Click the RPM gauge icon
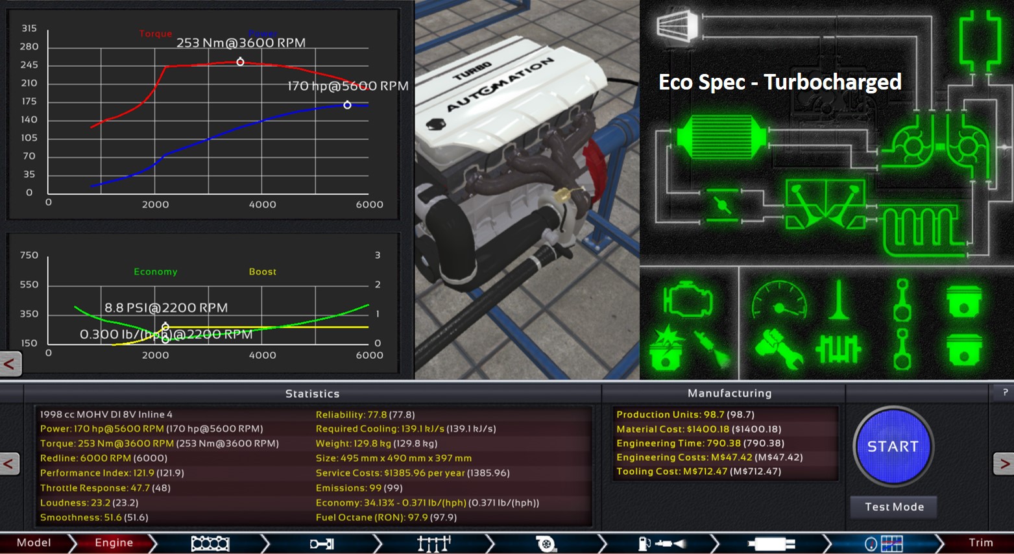Viewport: 1014px width, 554px height. point(779,300)
